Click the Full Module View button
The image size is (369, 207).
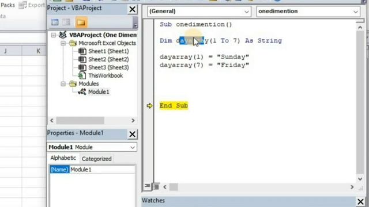click(156, 186)
